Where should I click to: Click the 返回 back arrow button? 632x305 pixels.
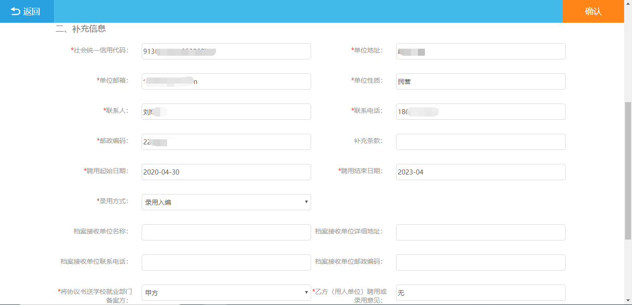coord(26,12)
